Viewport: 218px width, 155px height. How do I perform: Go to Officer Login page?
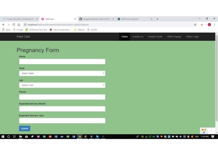tap(192, 37)
